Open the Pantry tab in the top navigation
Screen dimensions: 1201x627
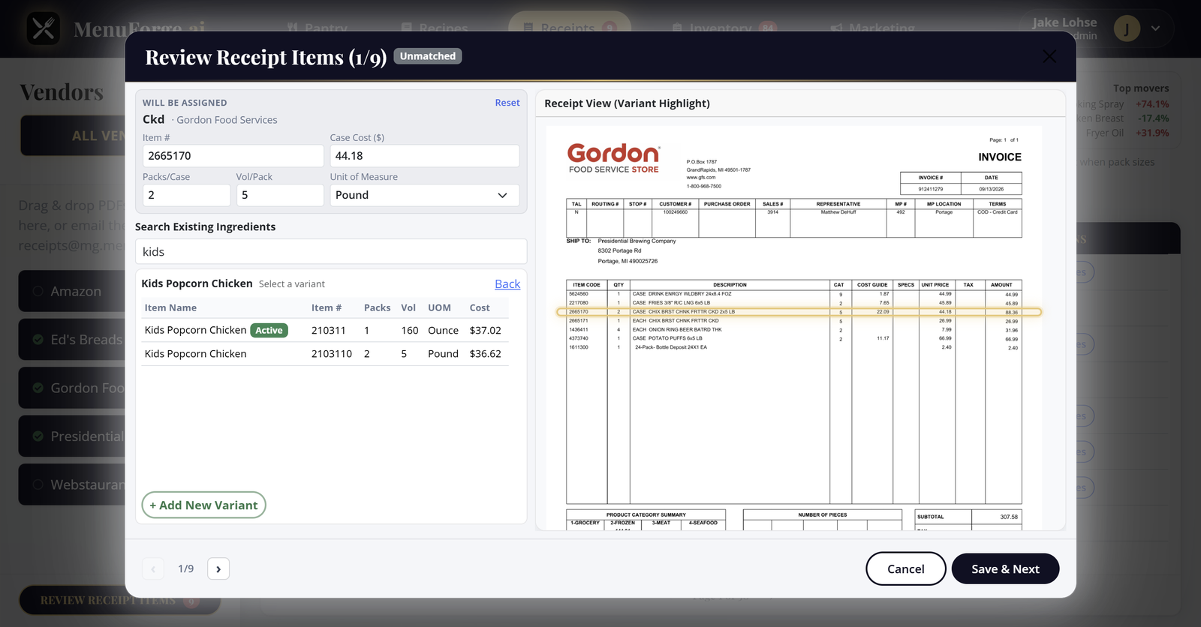[317, 28]
